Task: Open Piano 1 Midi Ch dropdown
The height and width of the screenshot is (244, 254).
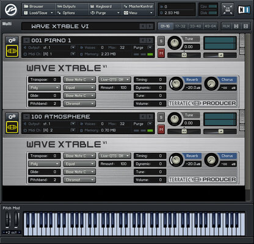Action: tap(73, 54)
